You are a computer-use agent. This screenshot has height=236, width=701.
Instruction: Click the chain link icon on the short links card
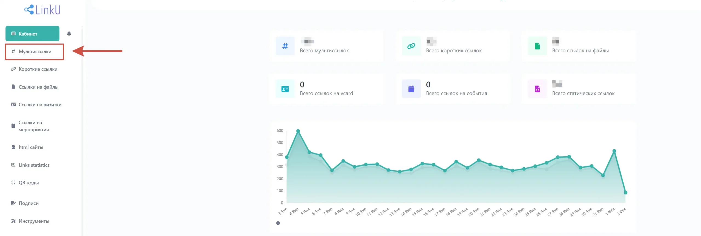[411, 46]
